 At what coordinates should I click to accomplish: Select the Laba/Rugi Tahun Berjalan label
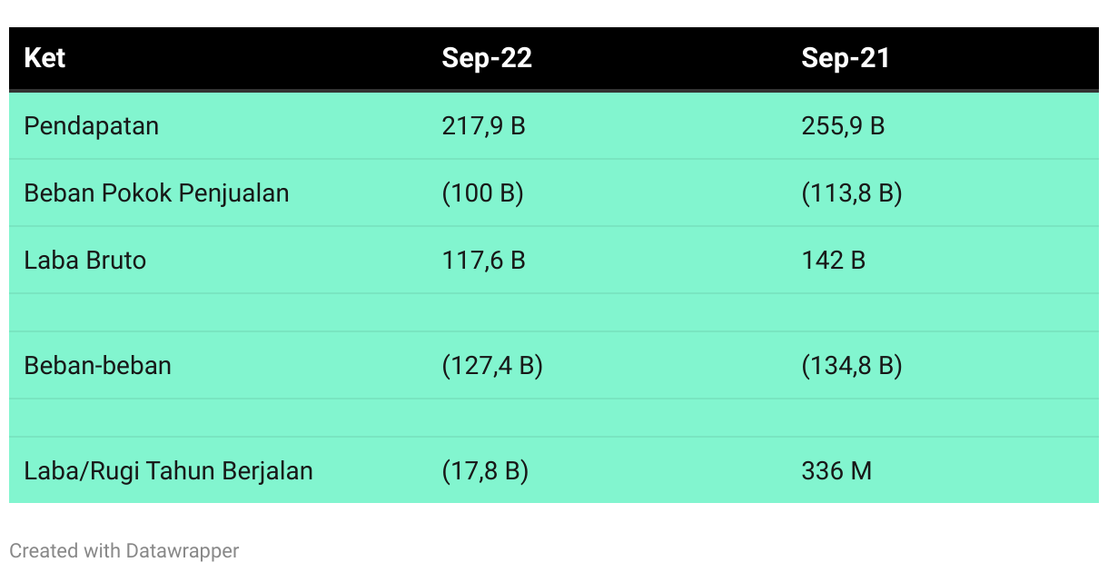click(168, 471)
